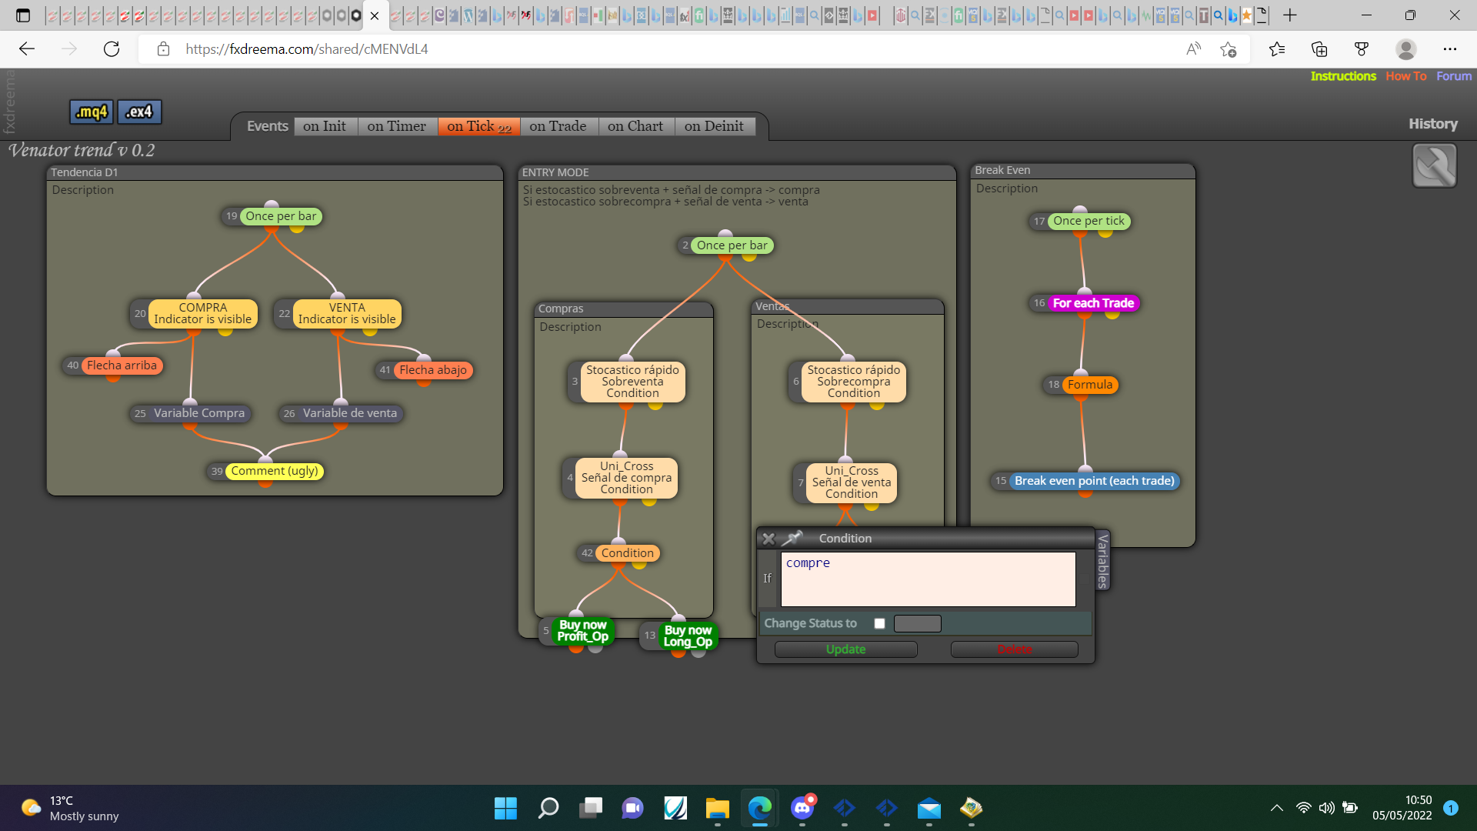The height and width of the screenshot is (831, 1477).
Task: Reload the page
Action: 112,49
